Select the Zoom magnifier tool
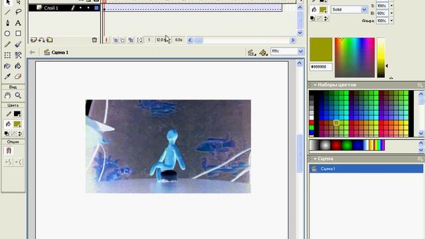This screenshot has height=239, width=425. point(18,96)
